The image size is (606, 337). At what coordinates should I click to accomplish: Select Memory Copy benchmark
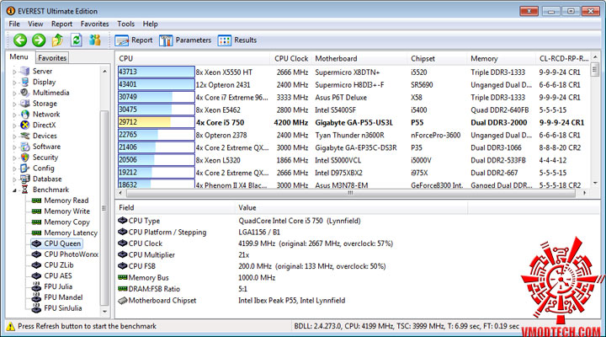pyautogui.click(x=66, y=222)
